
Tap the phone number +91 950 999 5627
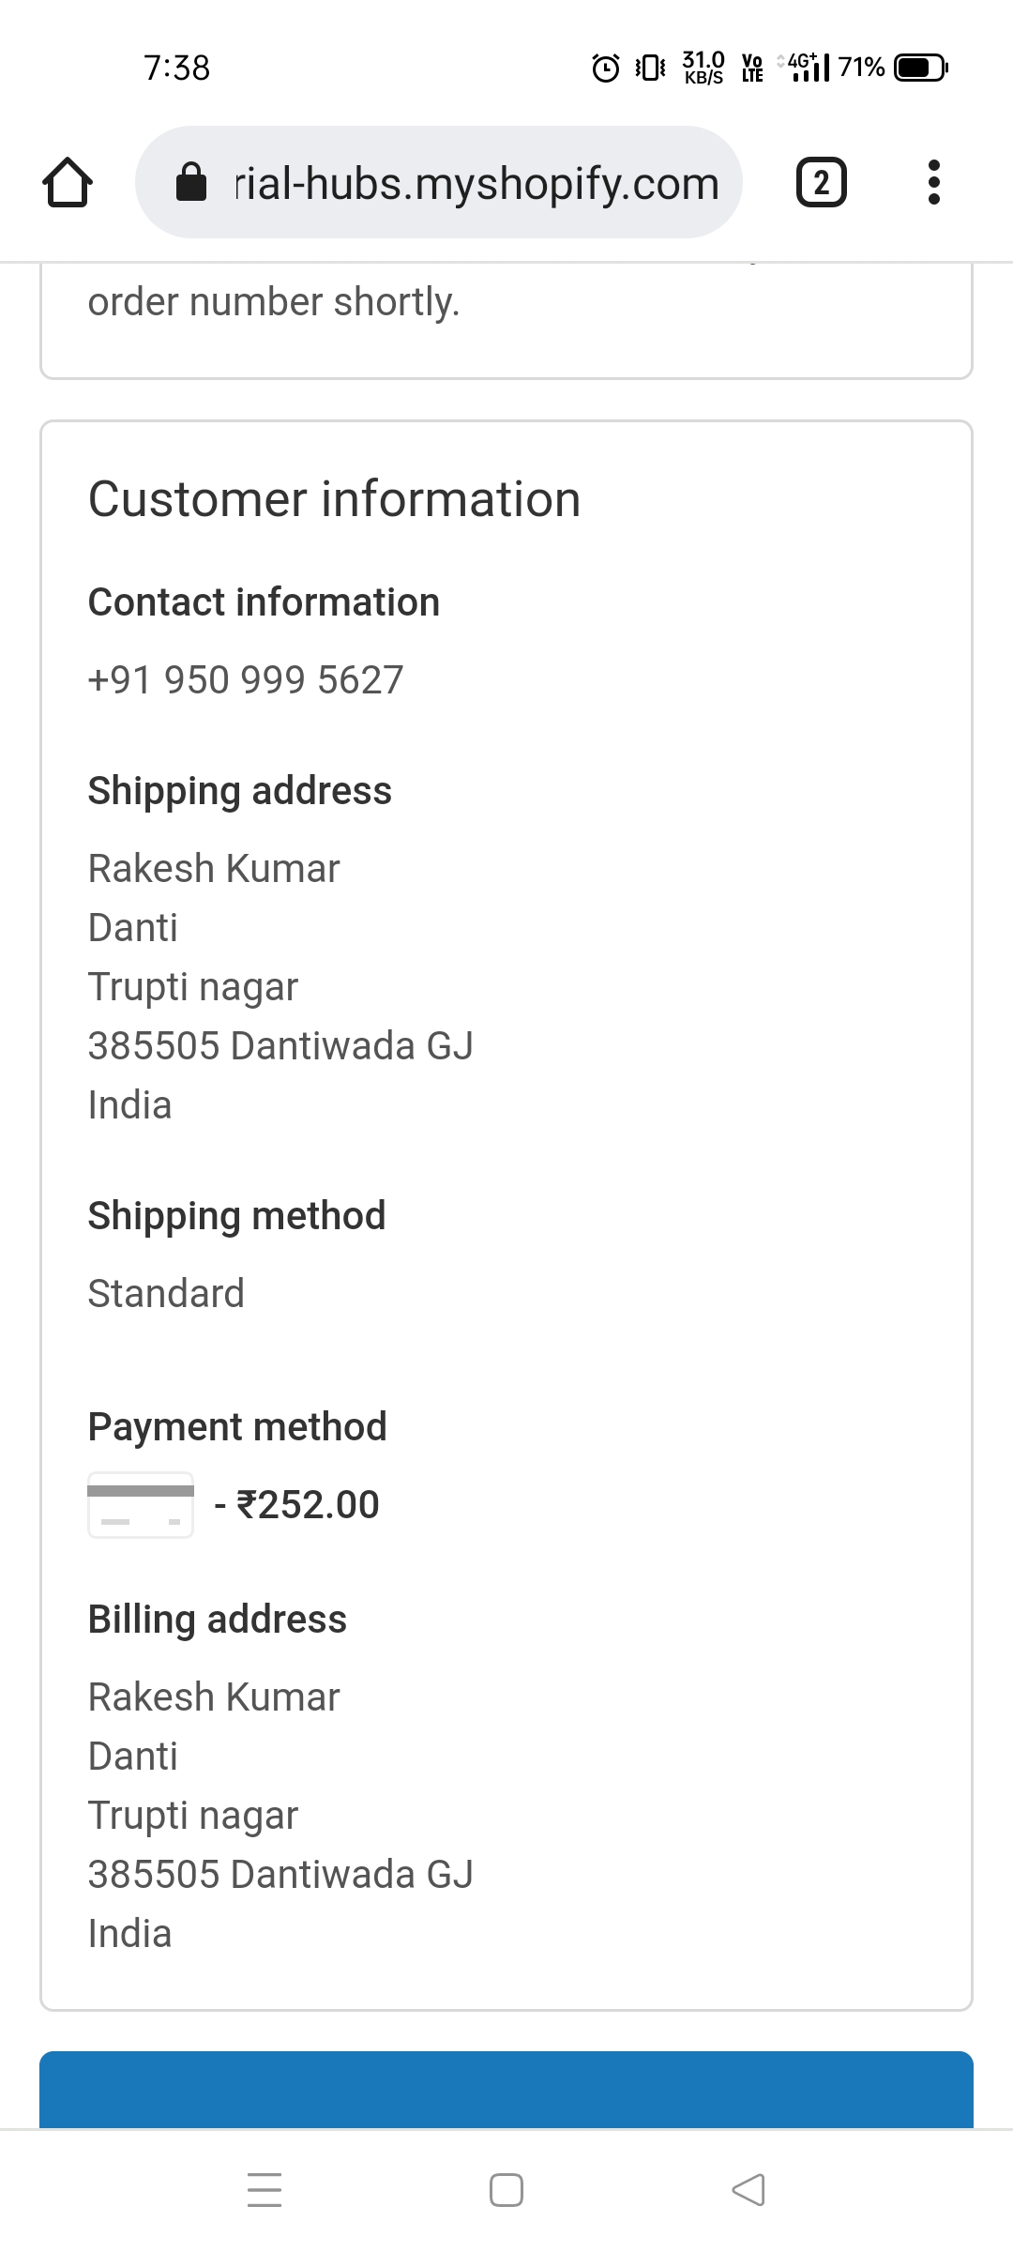point(246,679)
